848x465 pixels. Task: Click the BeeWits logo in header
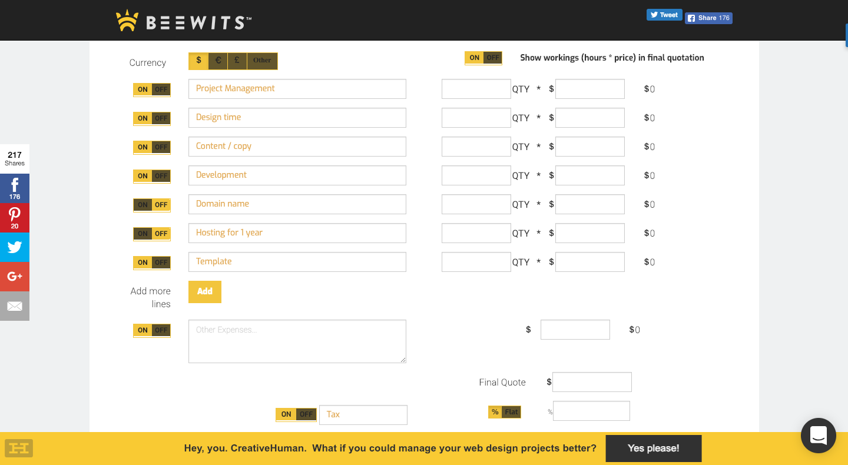click(x=183, y=21)
